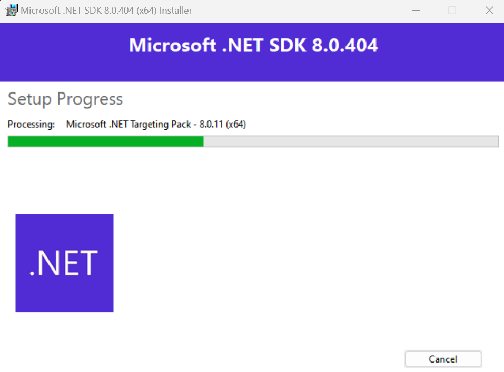Click the purple .NET logo square
The image size is (504, 372).
(x=64, y=263)
